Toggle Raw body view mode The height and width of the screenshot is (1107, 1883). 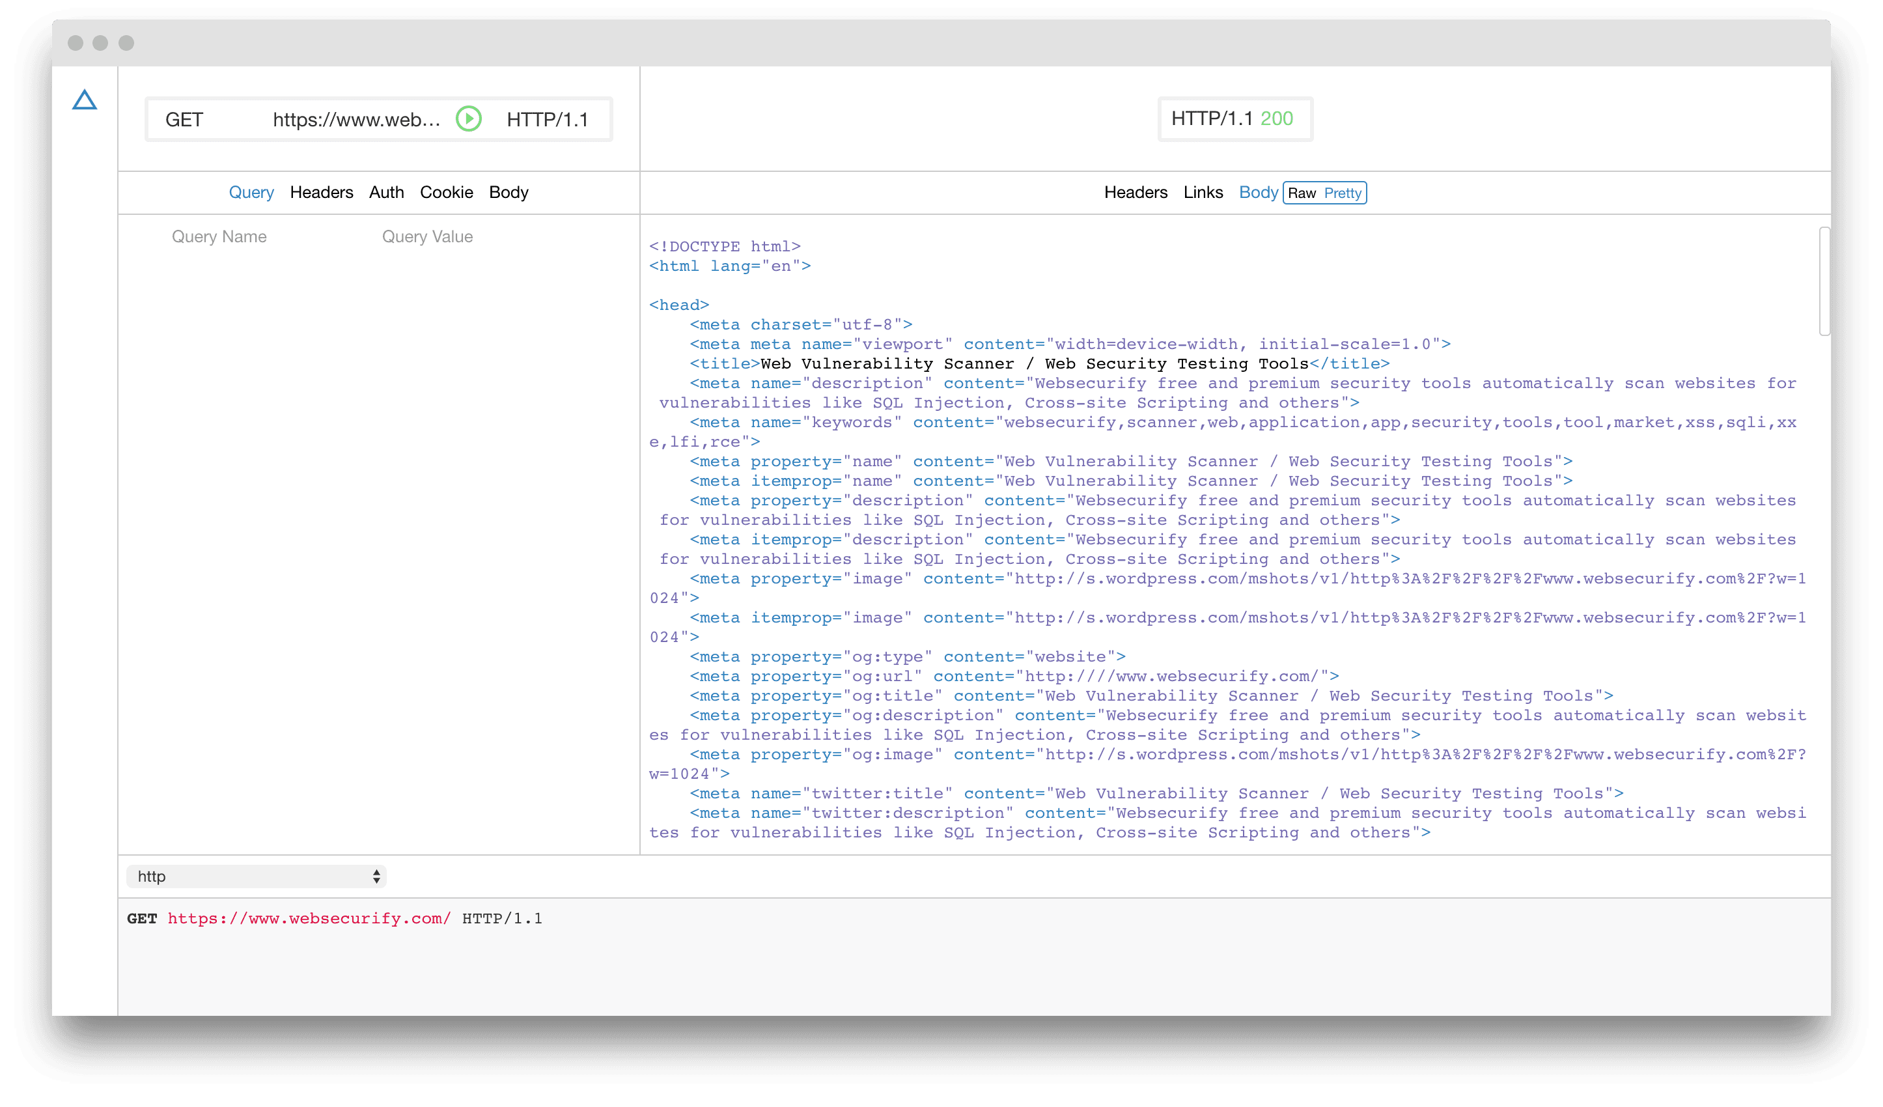coord(1302,193)
